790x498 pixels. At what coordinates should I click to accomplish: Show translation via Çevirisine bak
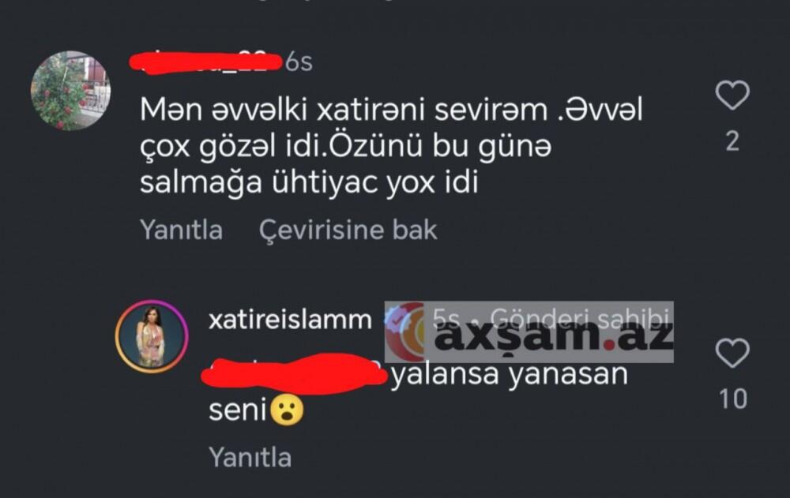pyautogui.click(x=348, y=230)
